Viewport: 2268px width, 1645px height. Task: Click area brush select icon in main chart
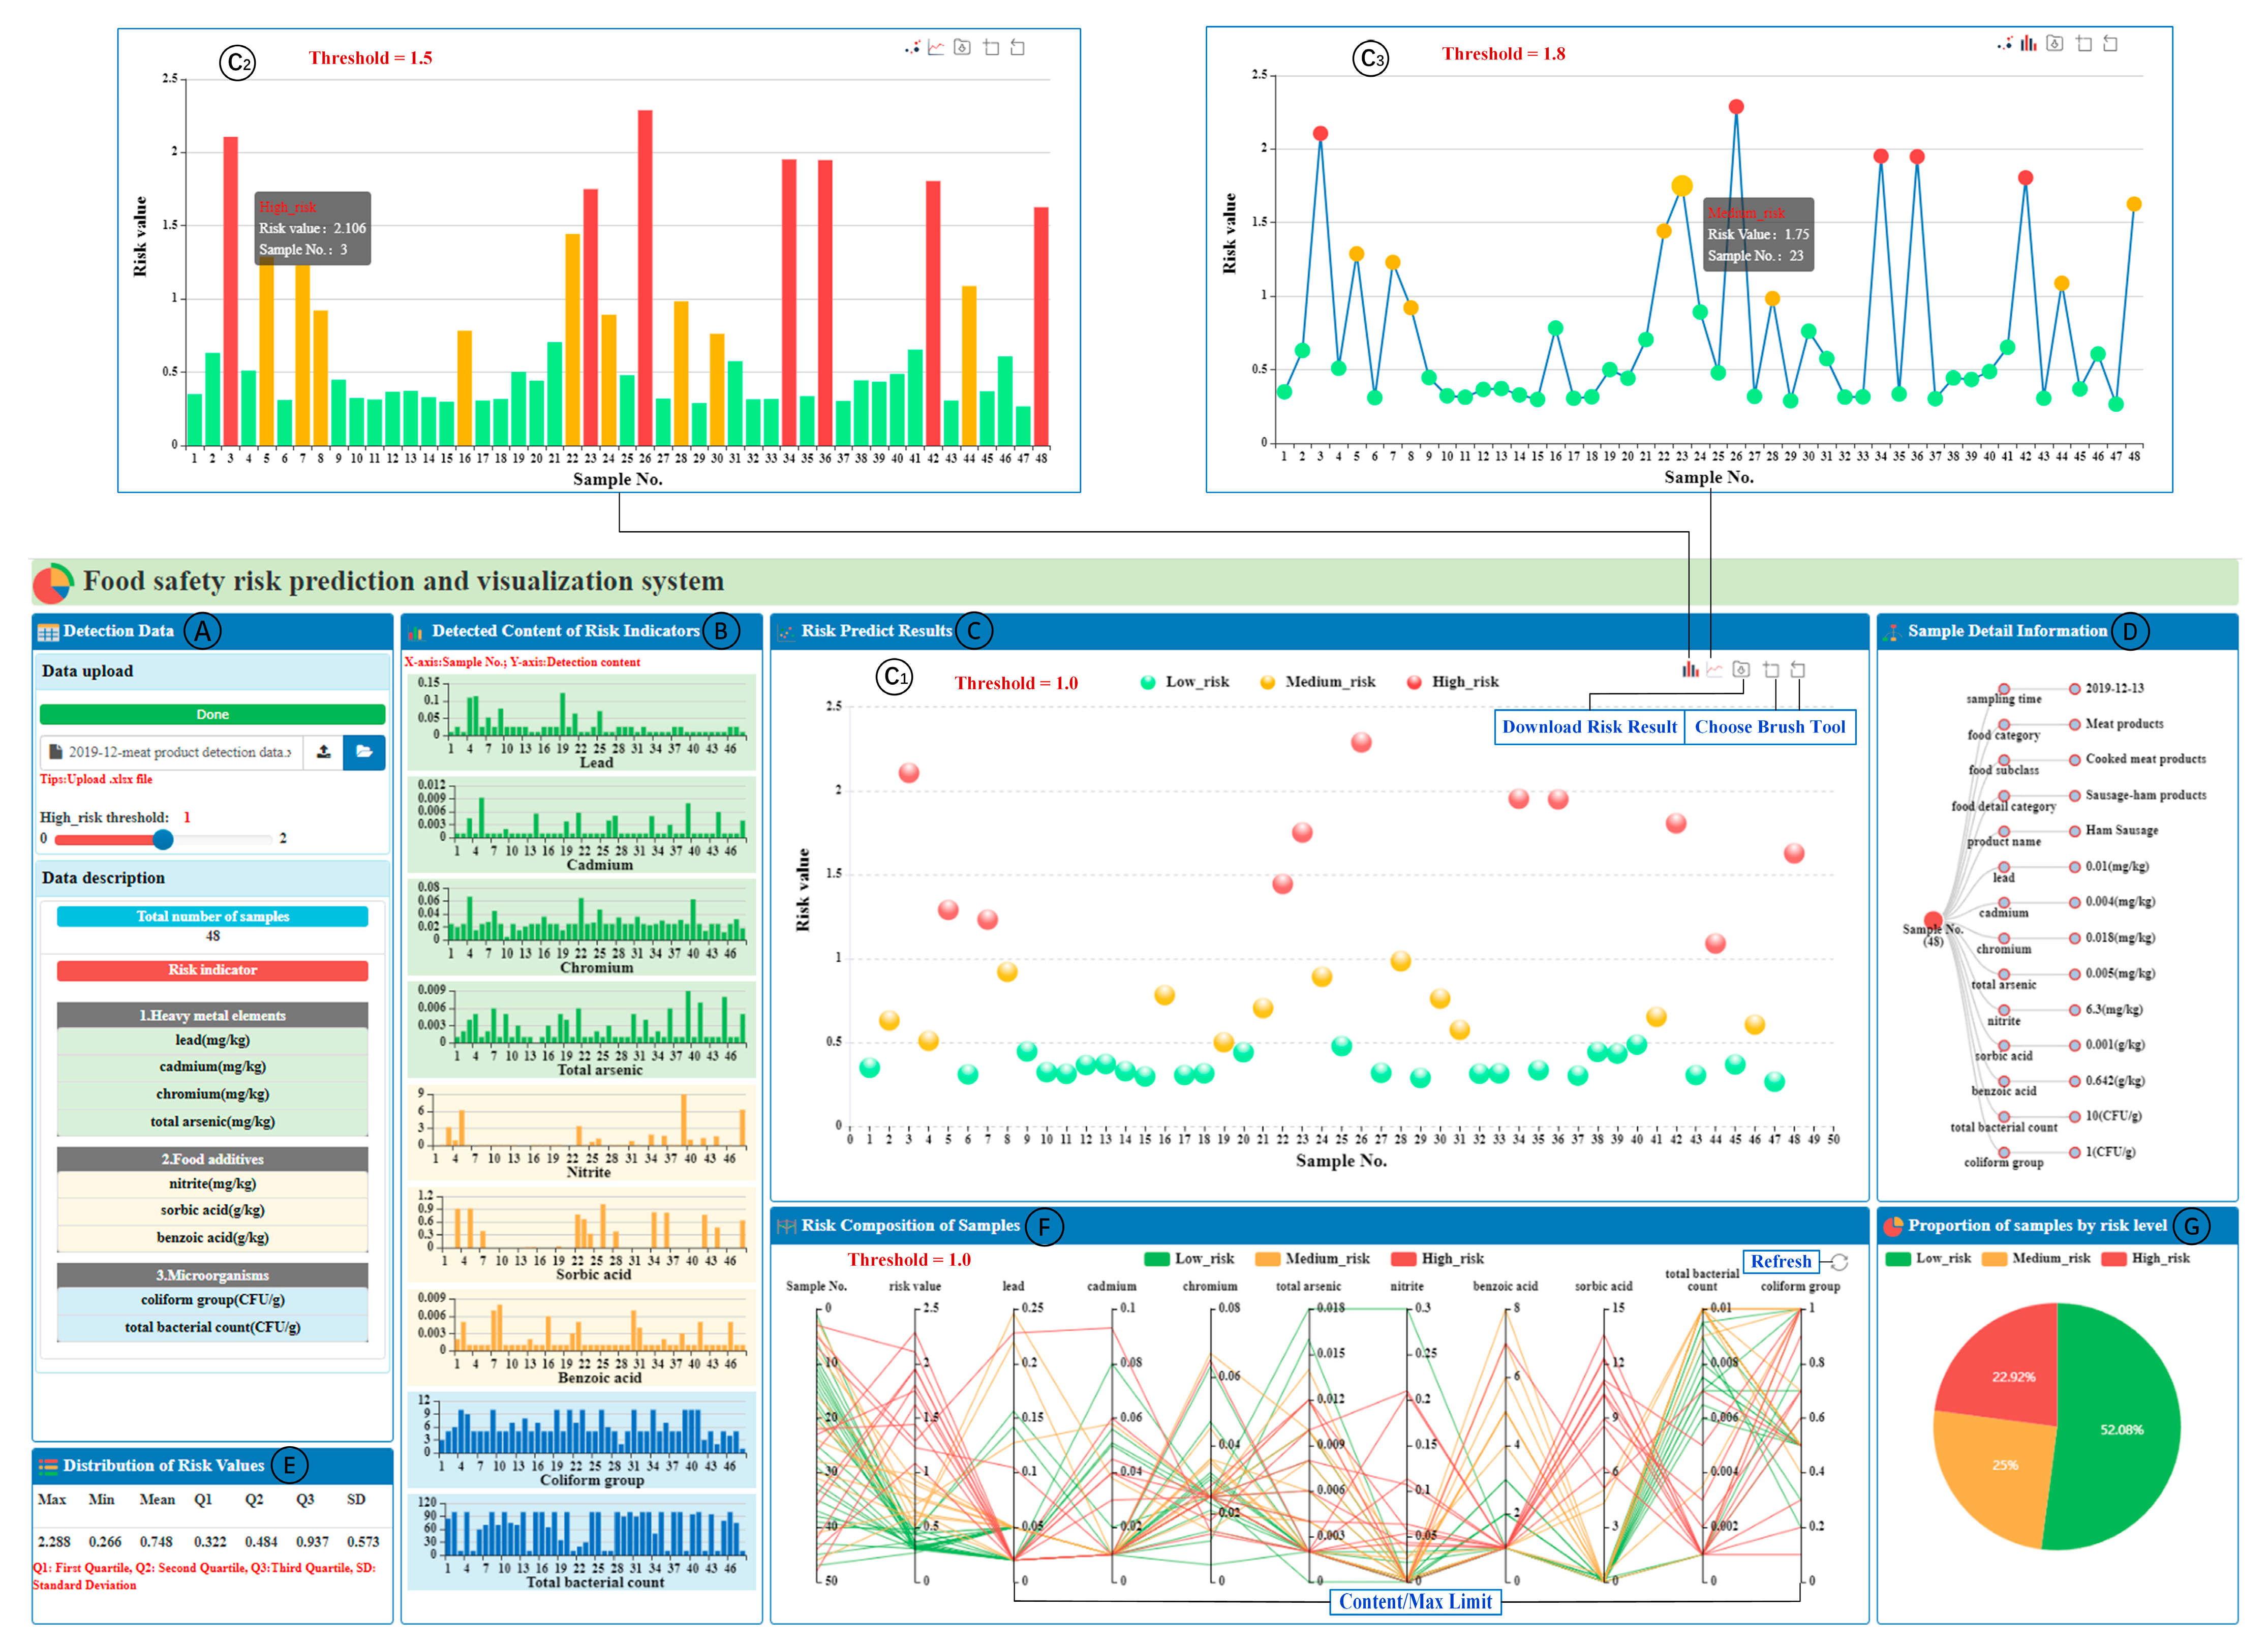[1771, 670]
